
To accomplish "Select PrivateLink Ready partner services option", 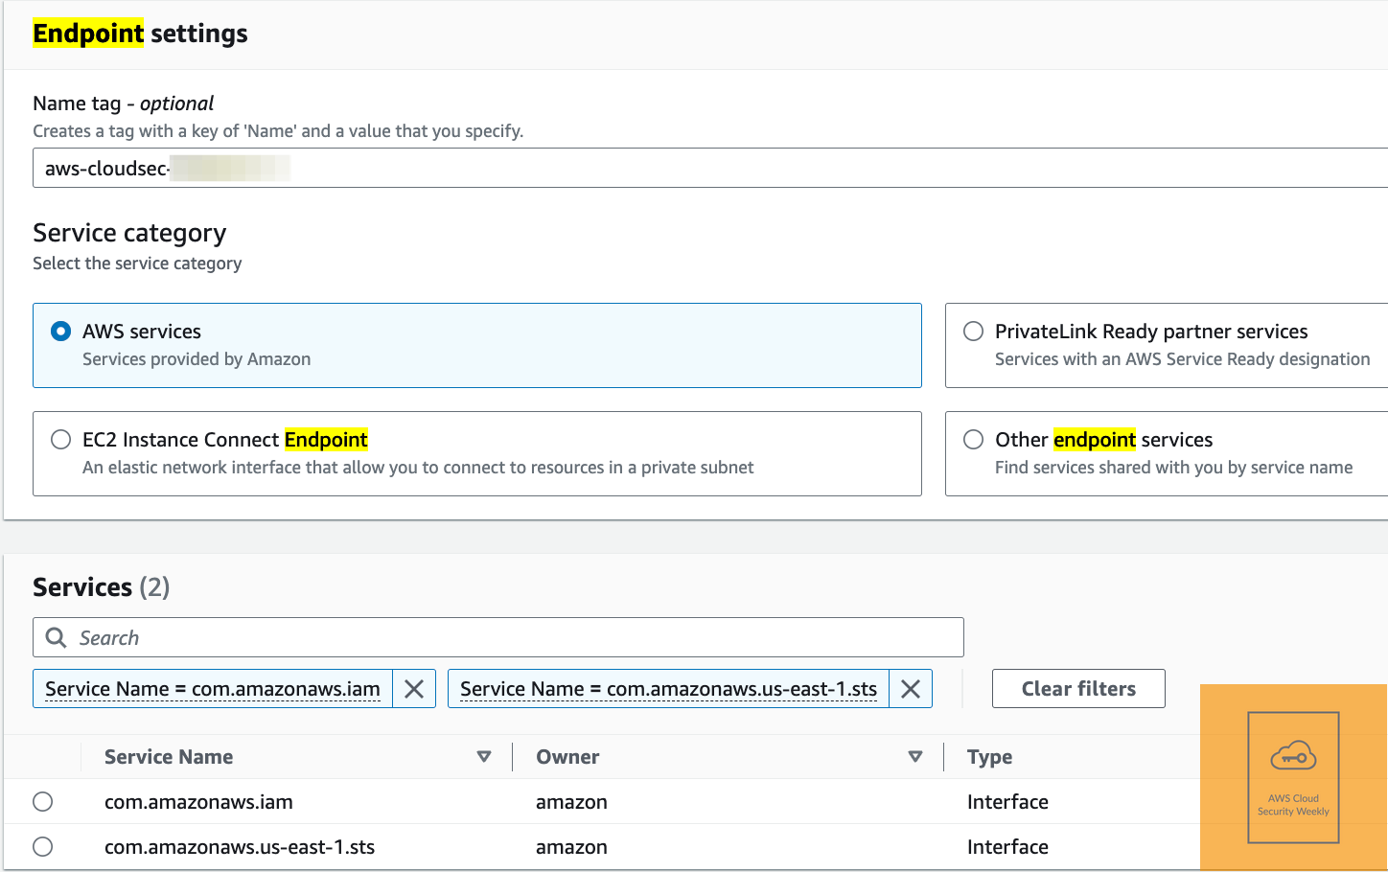I will pos(974,332).
